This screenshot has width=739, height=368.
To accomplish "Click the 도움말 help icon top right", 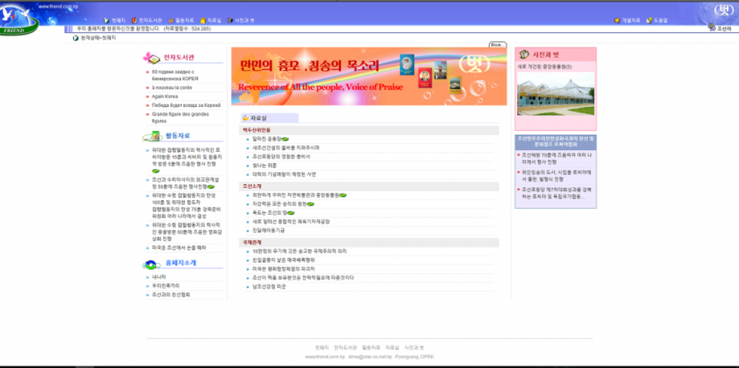I will pyautogui.click(x=648, y=19).
